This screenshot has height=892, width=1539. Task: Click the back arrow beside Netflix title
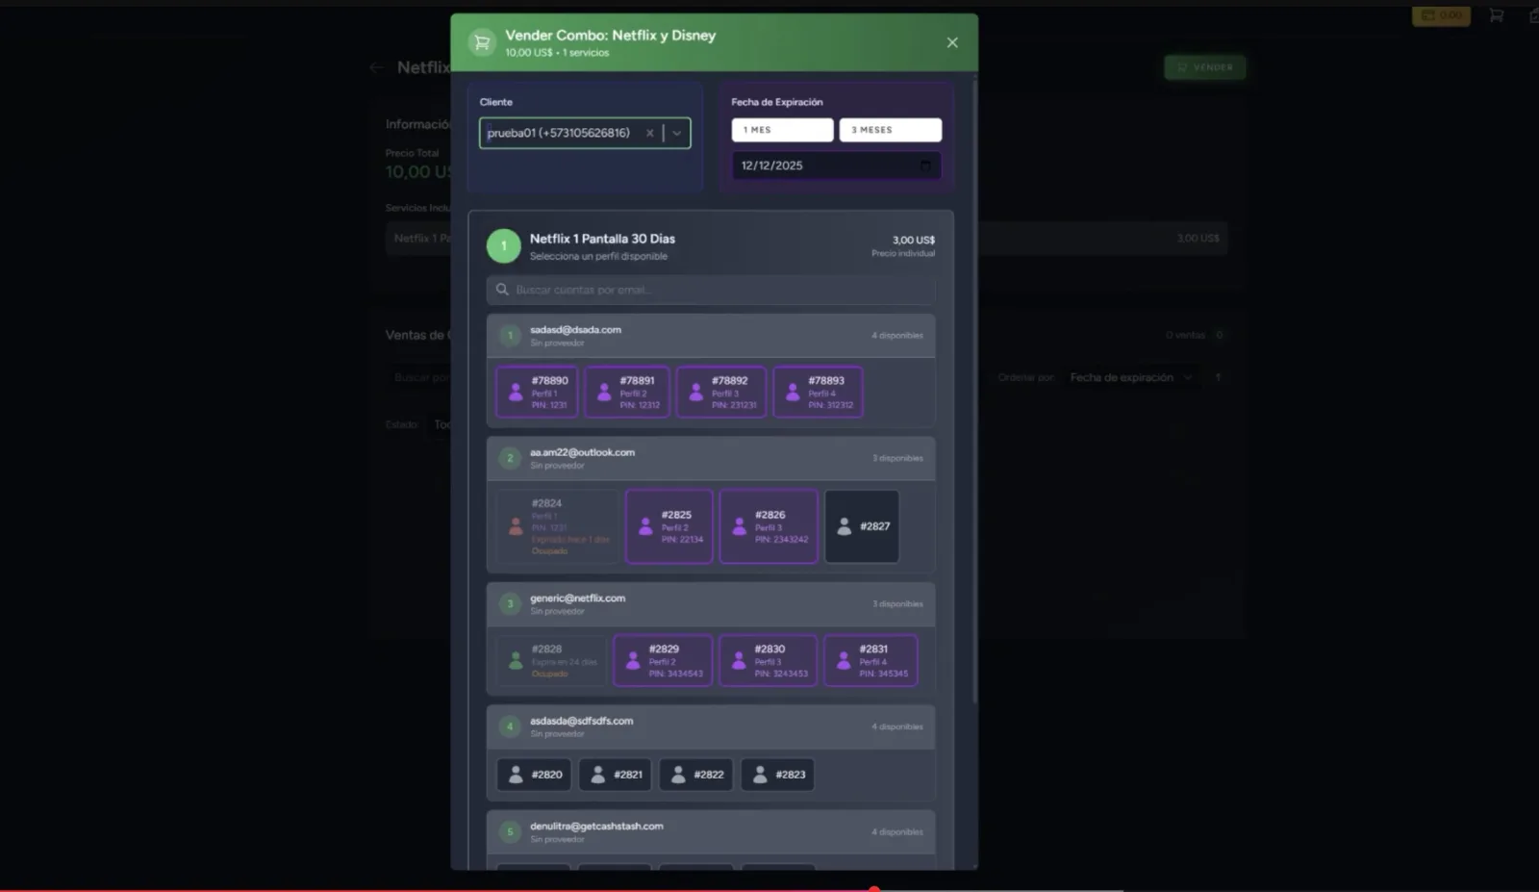click(x=376, y=67)
